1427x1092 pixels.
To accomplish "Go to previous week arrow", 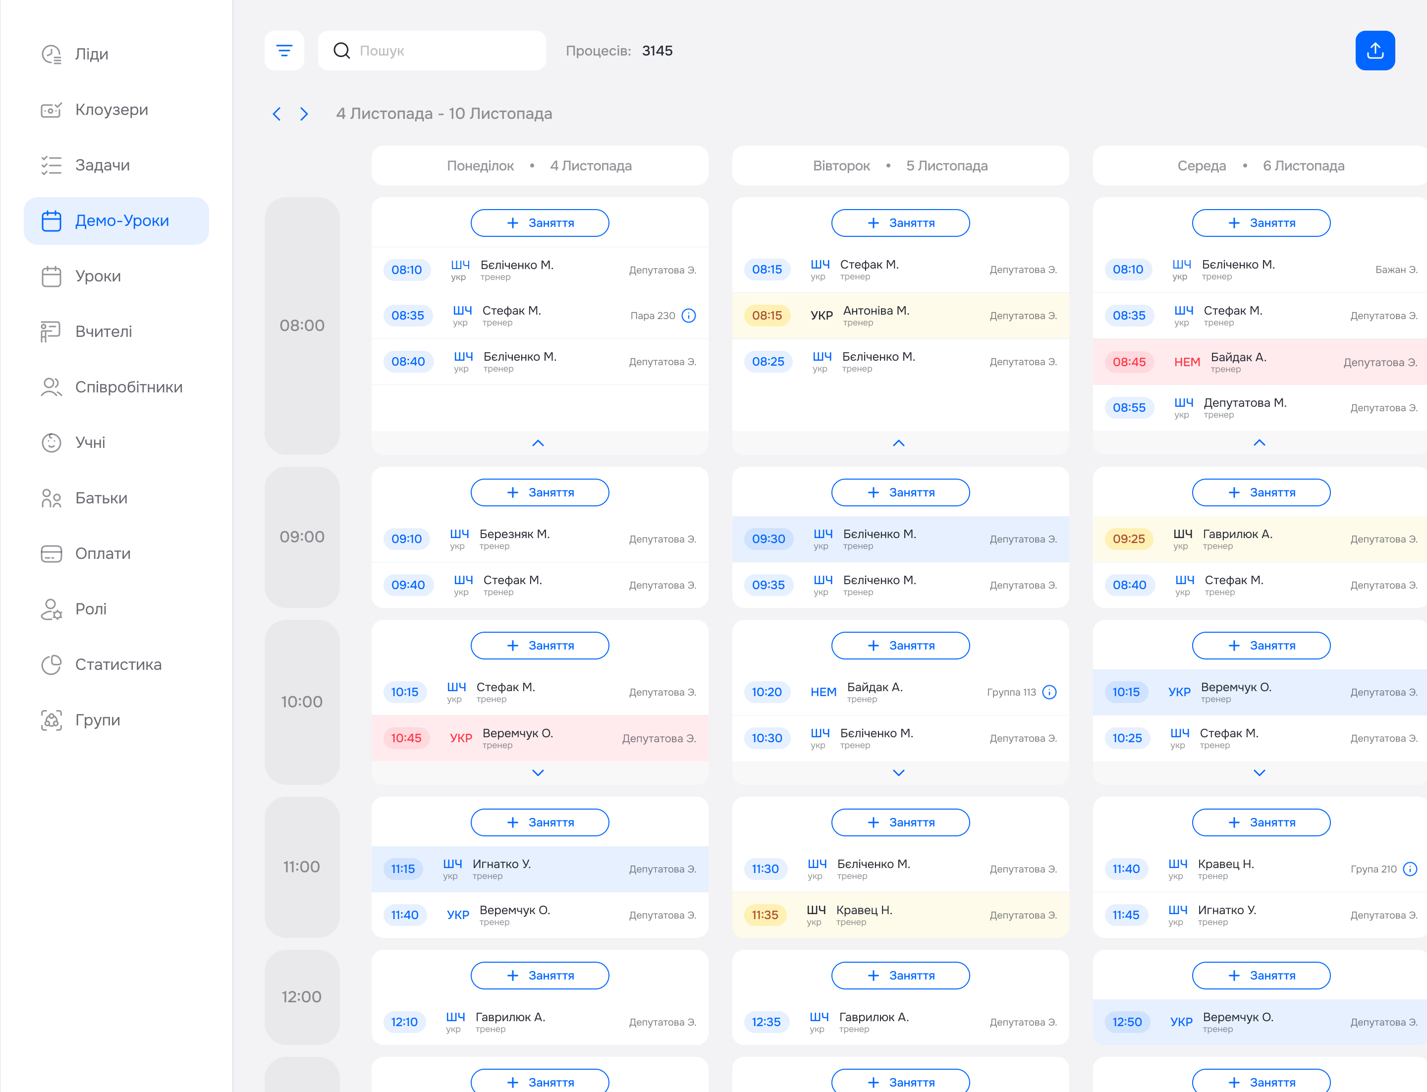I will click(277, 114).
